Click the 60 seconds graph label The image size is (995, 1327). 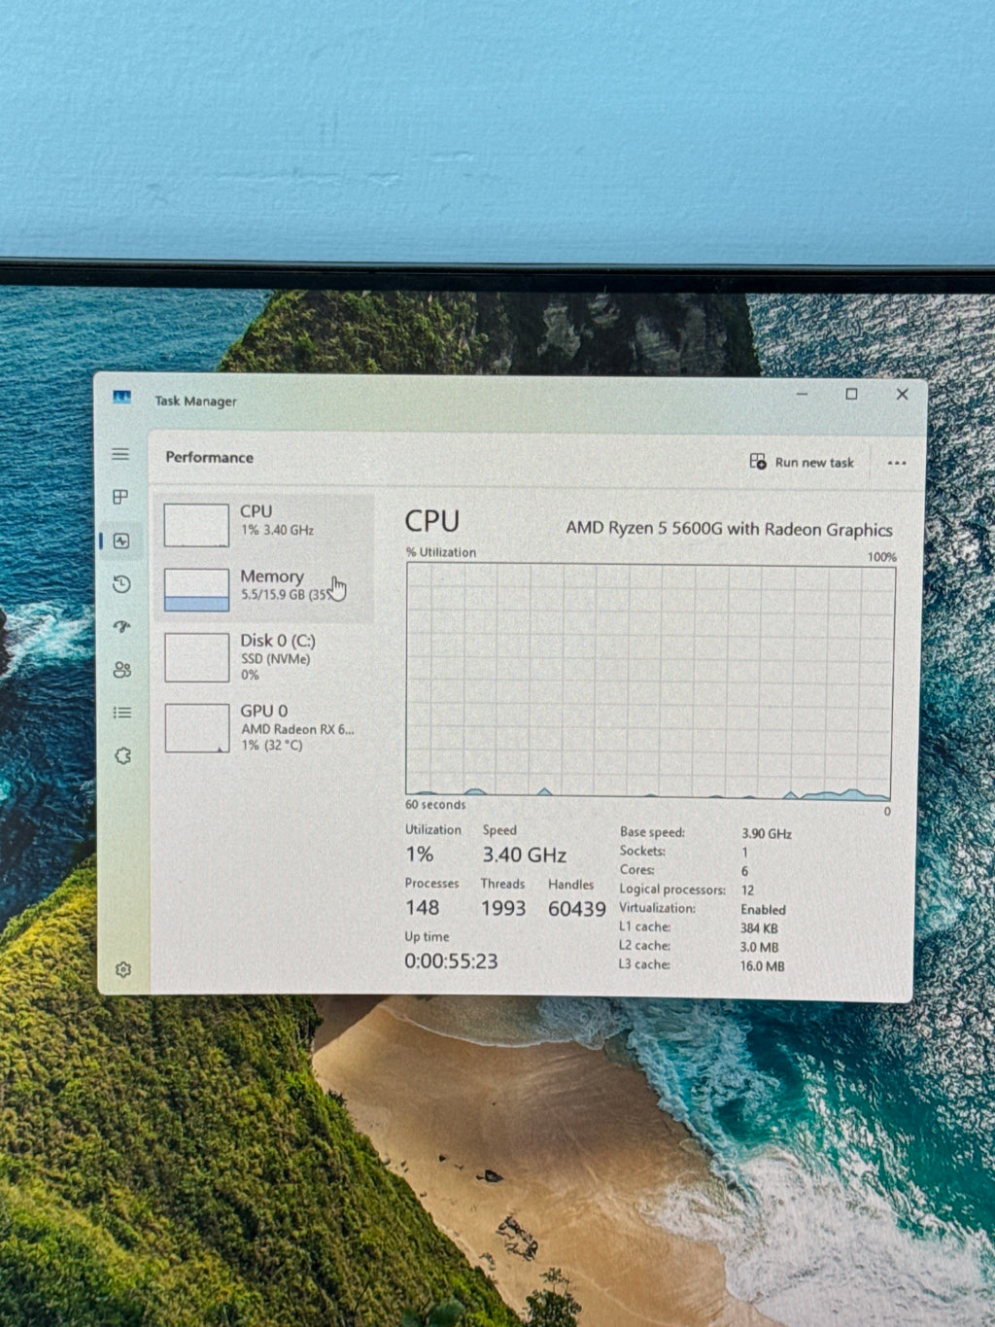435,805
